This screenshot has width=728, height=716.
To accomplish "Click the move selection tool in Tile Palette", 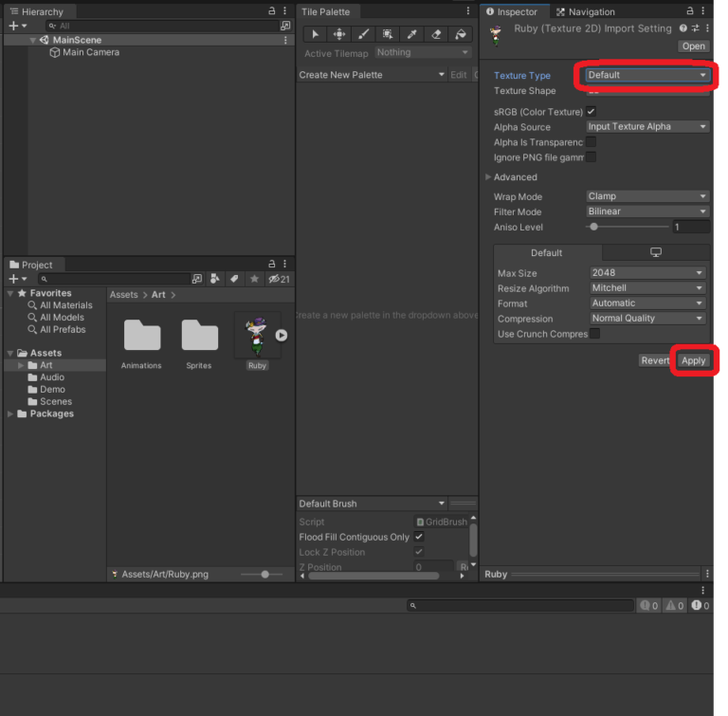I will 338,34.
